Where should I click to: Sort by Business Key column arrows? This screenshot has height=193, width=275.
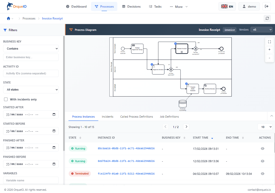(184, 138)
